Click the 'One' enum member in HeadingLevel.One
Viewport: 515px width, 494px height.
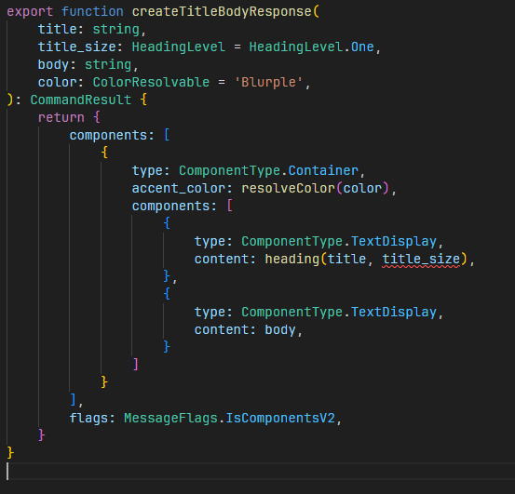(x=362, y=47)
